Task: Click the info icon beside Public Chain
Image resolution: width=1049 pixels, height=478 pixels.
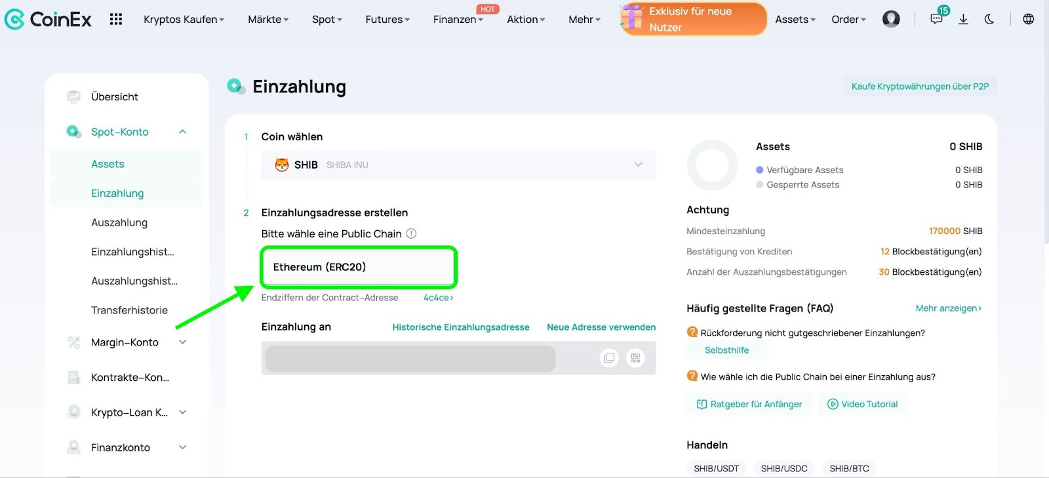Action: (411, 233)
